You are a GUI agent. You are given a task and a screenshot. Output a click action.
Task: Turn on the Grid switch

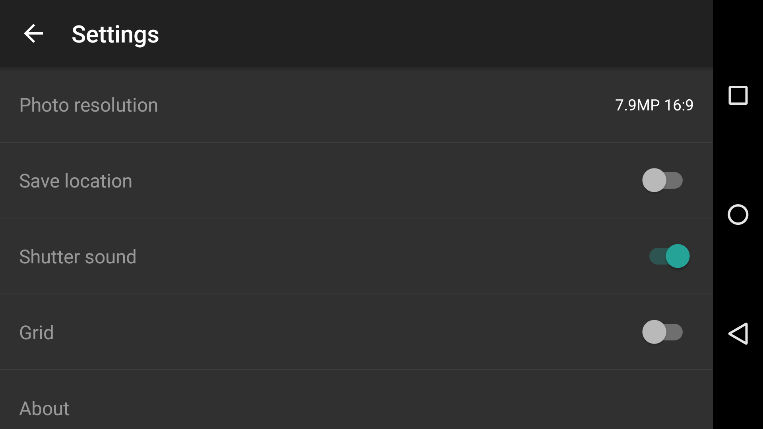coord(662,332)
